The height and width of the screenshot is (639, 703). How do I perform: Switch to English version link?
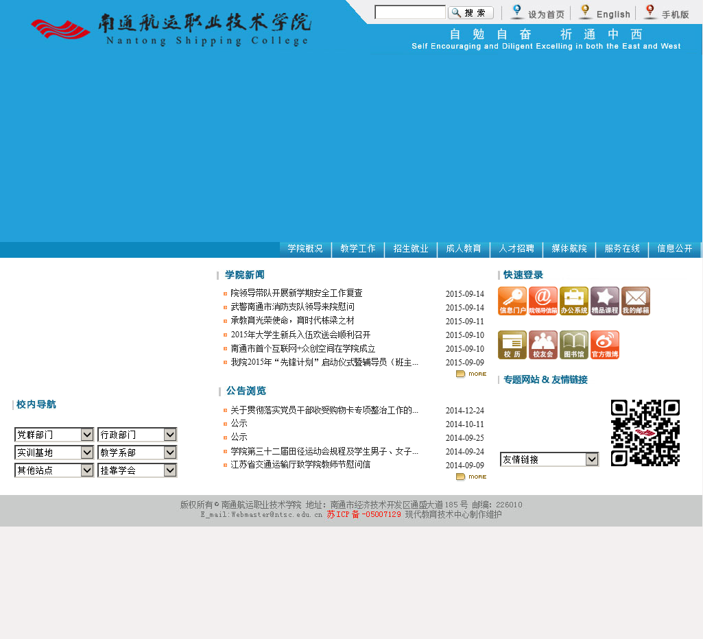coord(613,14)
